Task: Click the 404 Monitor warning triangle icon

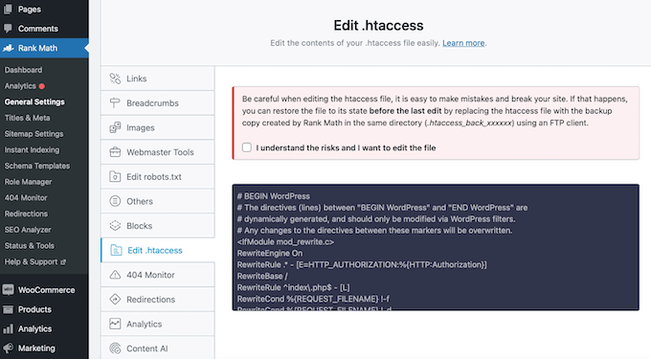Action: 115,275
